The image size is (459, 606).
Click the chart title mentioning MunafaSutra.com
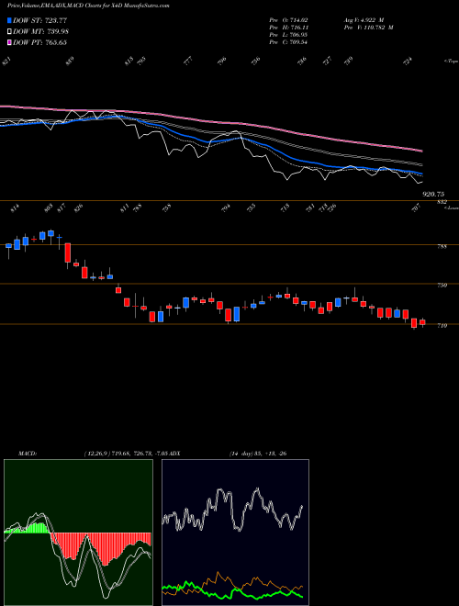click(x=88, y=6)
